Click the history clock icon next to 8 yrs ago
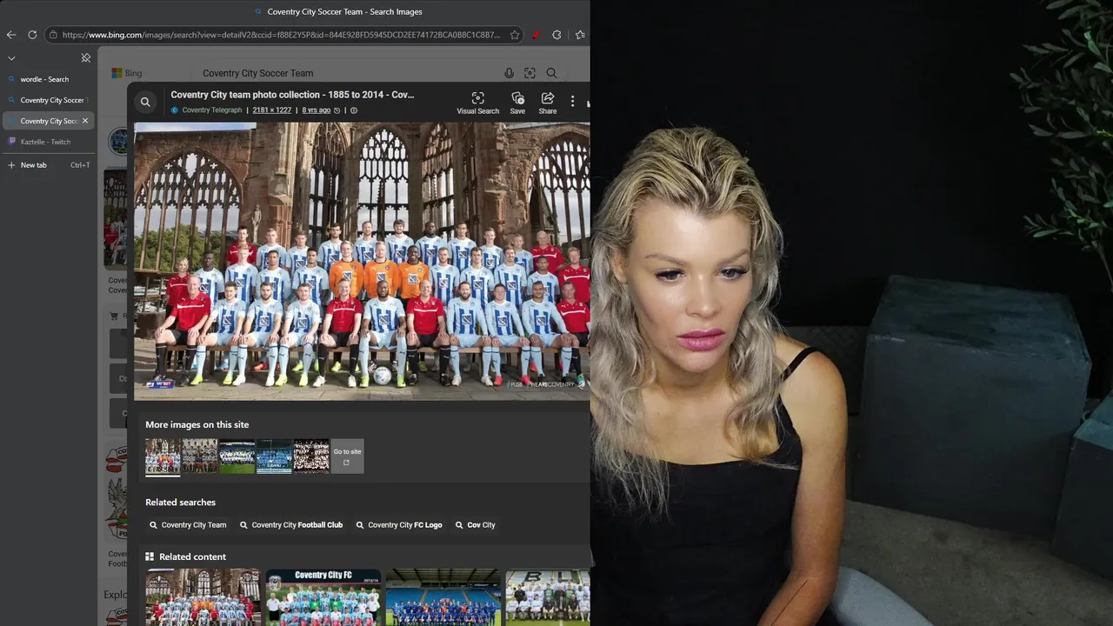 pos(337,110)
